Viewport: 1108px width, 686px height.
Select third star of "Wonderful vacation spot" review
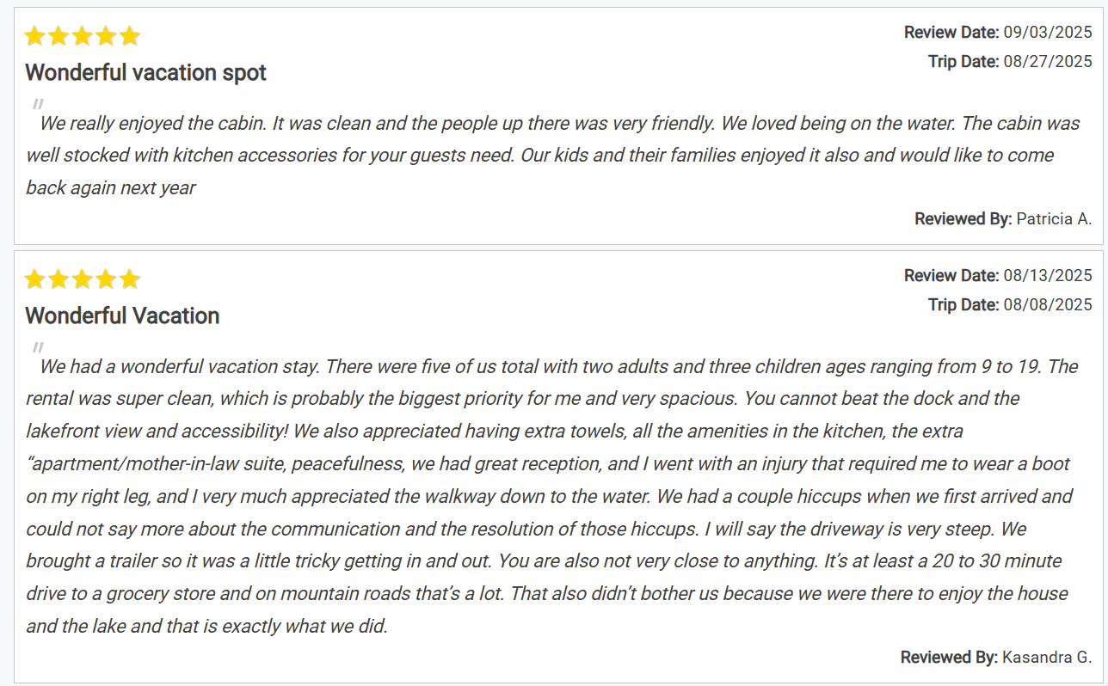82,36
